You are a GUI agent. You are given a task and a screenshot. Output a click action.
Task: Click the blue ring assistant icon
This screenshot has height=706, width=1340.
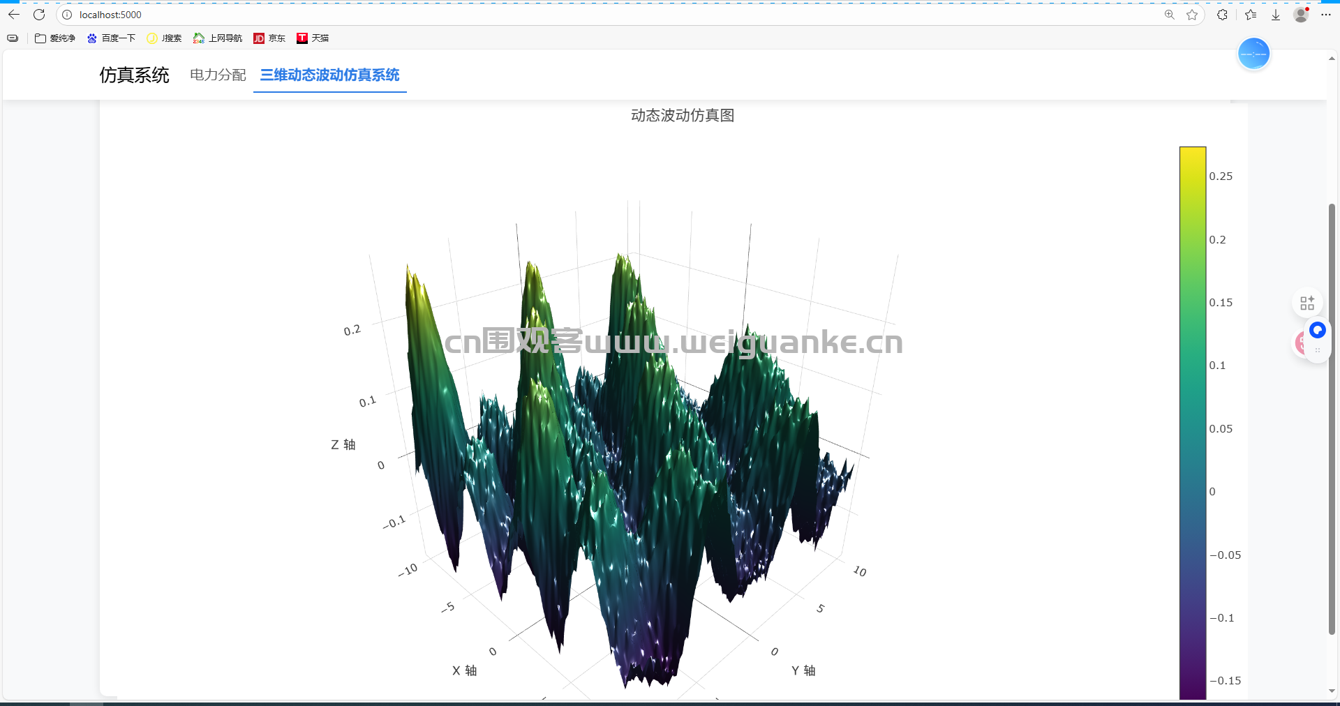coord(1317,330)
